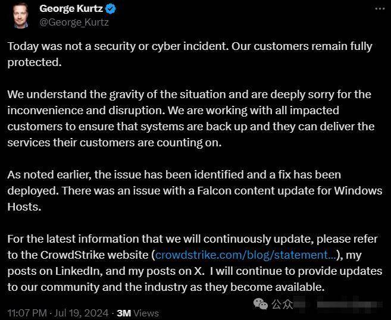
Task: Open the tweet's more options menu
Action: pyautogui.click(x=380, y=9)
